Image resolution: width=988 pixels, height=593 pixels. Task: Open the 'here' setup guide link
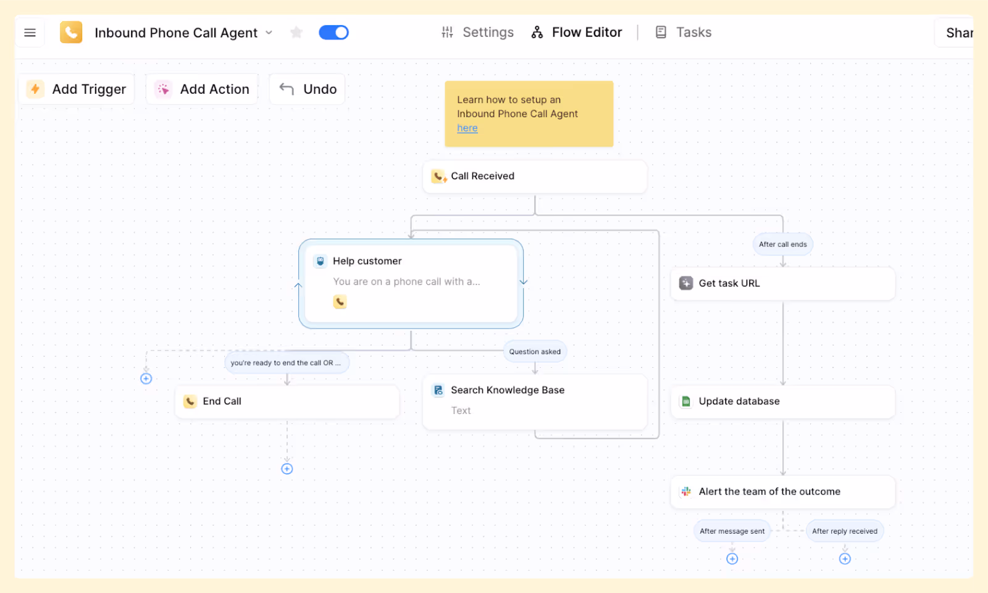[467, 128]
